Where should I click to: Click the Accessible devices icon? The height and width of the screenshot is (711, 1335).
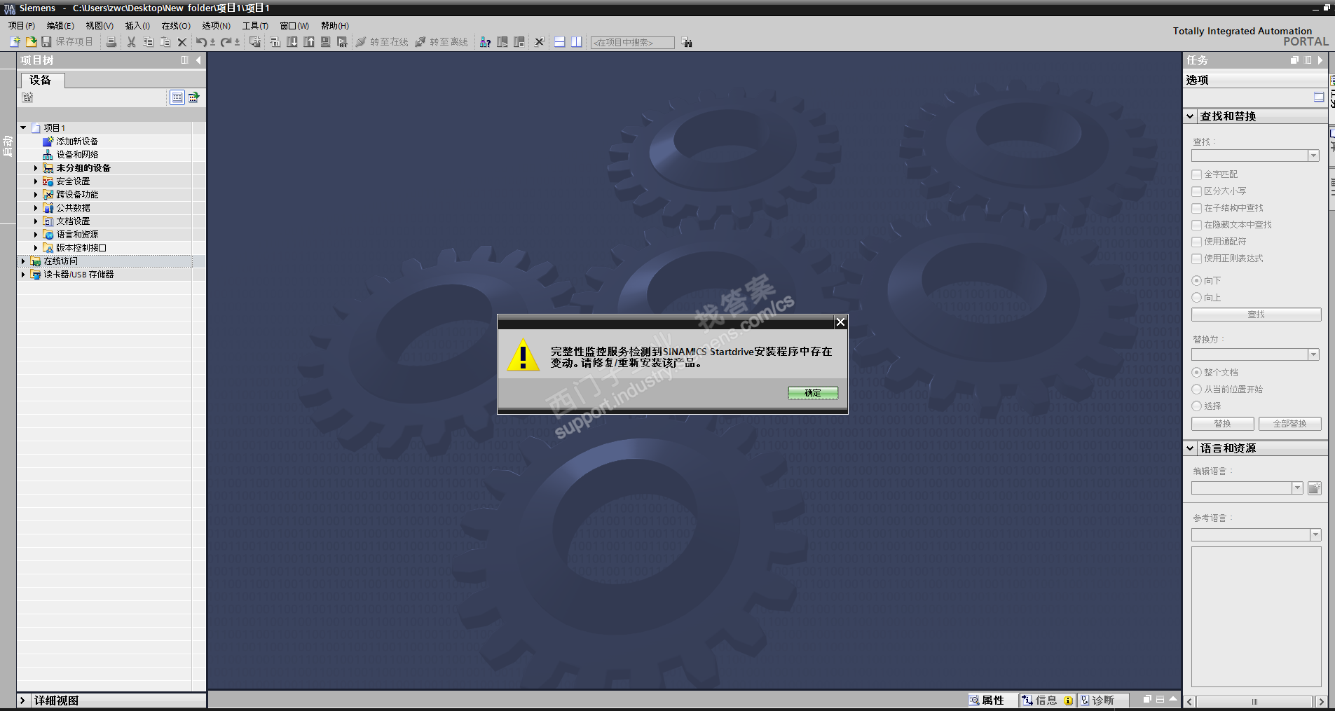click(485, 42)
